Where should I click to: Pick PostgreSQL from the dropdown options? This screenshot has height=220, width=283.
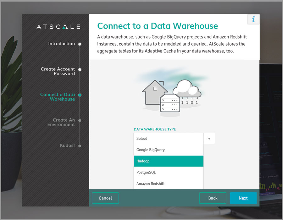click(169, 173)
